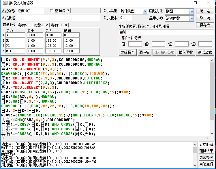
Task: Click parameter 2 name field N1
Action: [x=15, y=40]
